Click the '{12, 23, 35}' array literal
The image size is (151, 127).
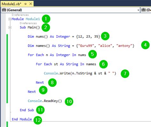(88, 37)
